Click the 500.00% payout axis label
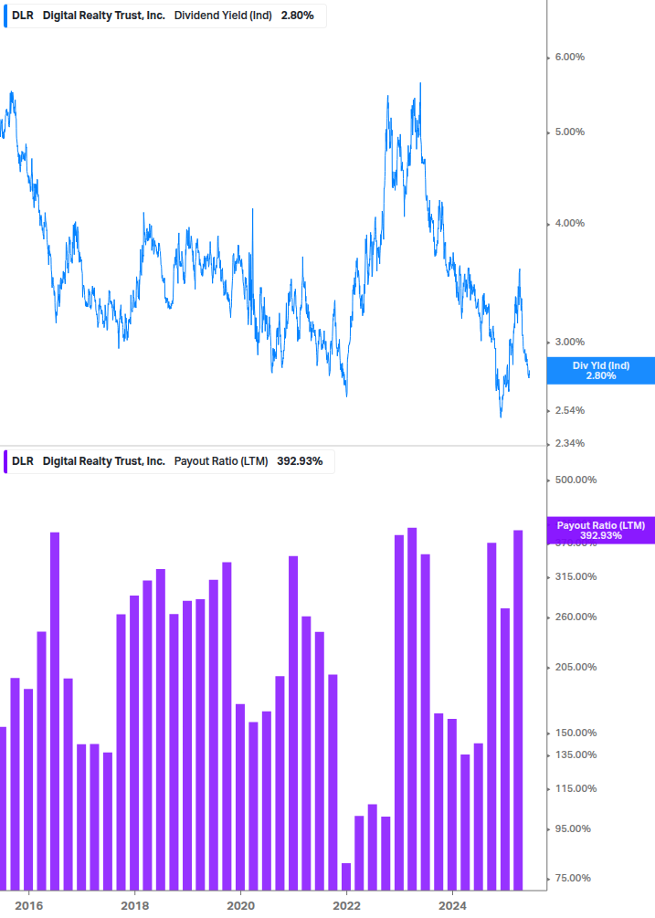 coord(576,480)
